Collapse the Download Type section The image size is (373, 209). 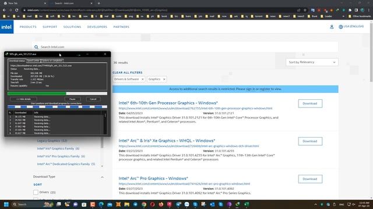pos(102,177)
